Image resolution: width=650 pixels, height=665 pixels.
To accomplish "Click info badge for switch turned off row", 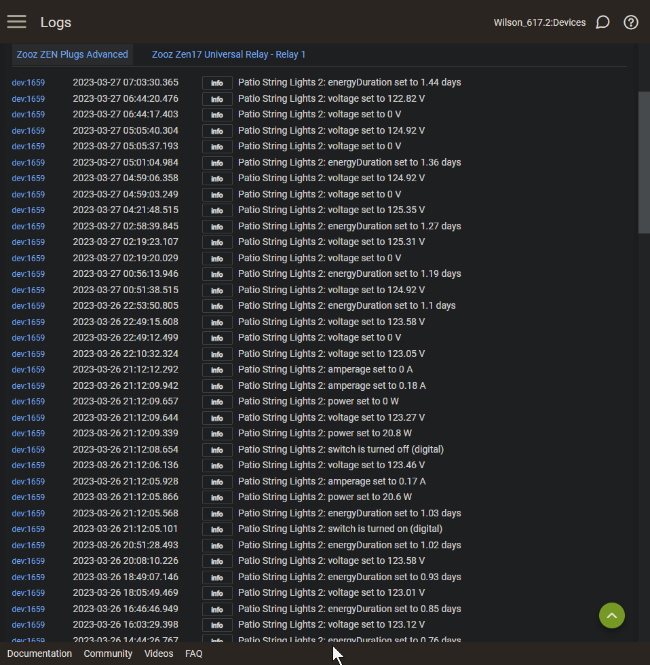I will tap(217, 450).
